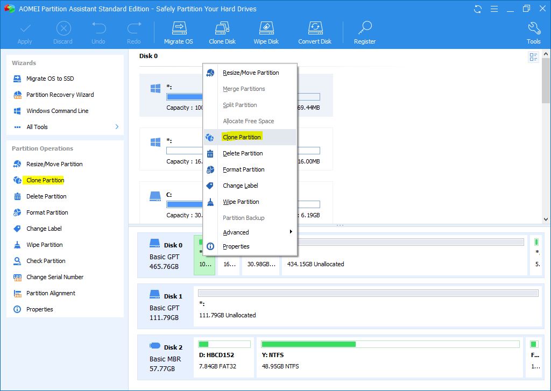Open Windows Command Line wizard
The height and width of the screenshot is (391, 551).
(x=57, y=111)
